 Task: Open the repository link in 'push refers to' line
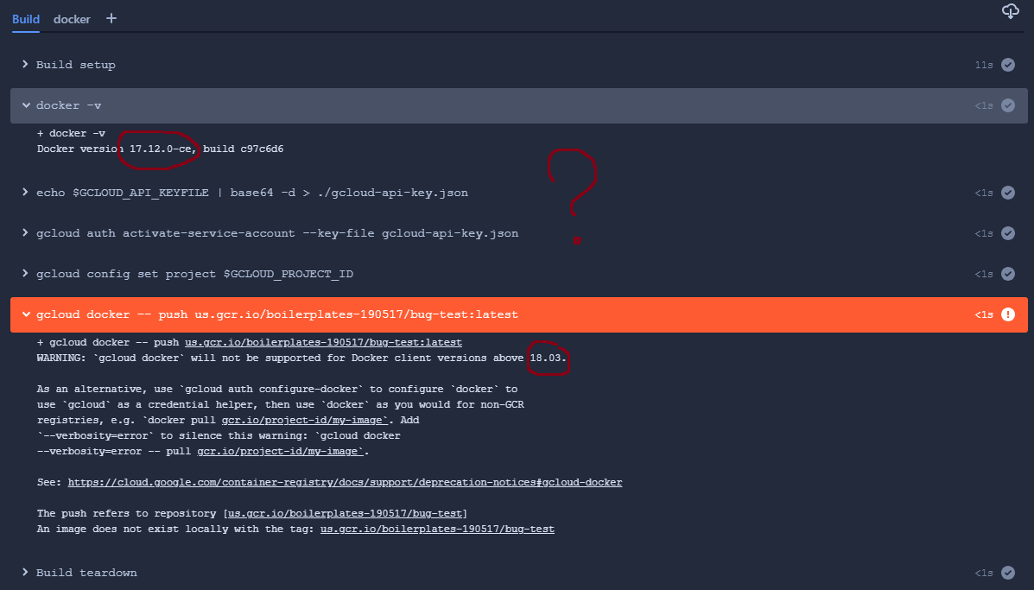click(346, 513)
